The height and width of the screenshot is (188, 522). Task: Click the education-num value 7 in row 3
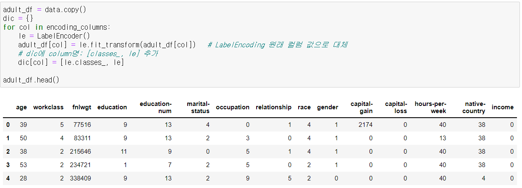click(170, 165)
